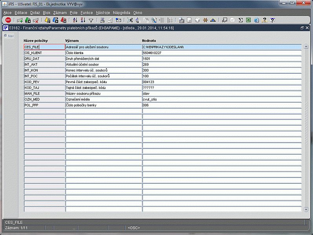313x235 pixels.
Task: Click the red EXIT toolbar icon
Action: coord(8,20)
